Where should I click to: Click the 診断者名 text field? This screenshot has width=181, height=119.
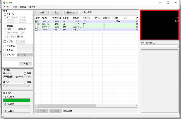[25, 46]
